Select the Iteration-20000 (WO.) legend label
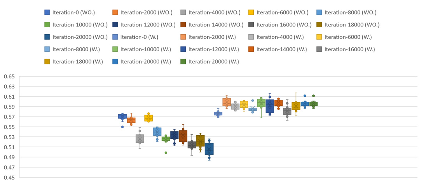Viewport: 422px width, 185px height. pyautogui.click(x=80, y=37)
